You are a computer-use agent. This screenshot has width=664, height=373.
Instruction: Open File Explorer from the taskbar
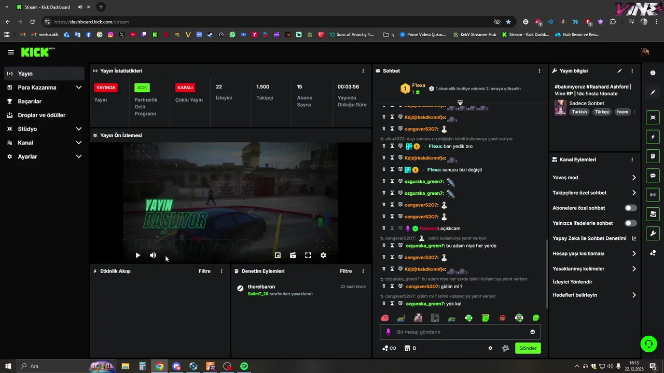point(126,366)
